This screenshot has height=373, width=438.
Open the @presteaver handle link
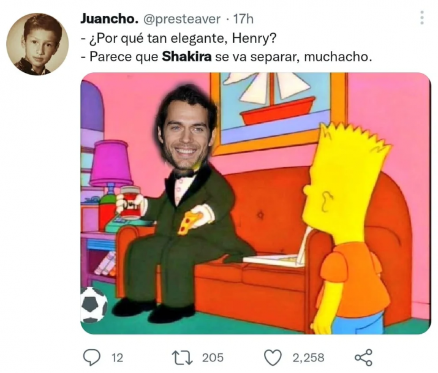tap(182, 19)
